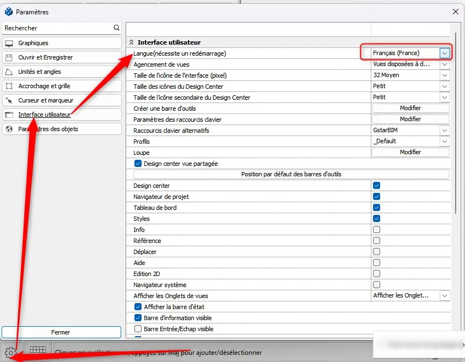Enable the Navigateur système checkbox
This screenshot has width=465, height=362.
point(376,284)
